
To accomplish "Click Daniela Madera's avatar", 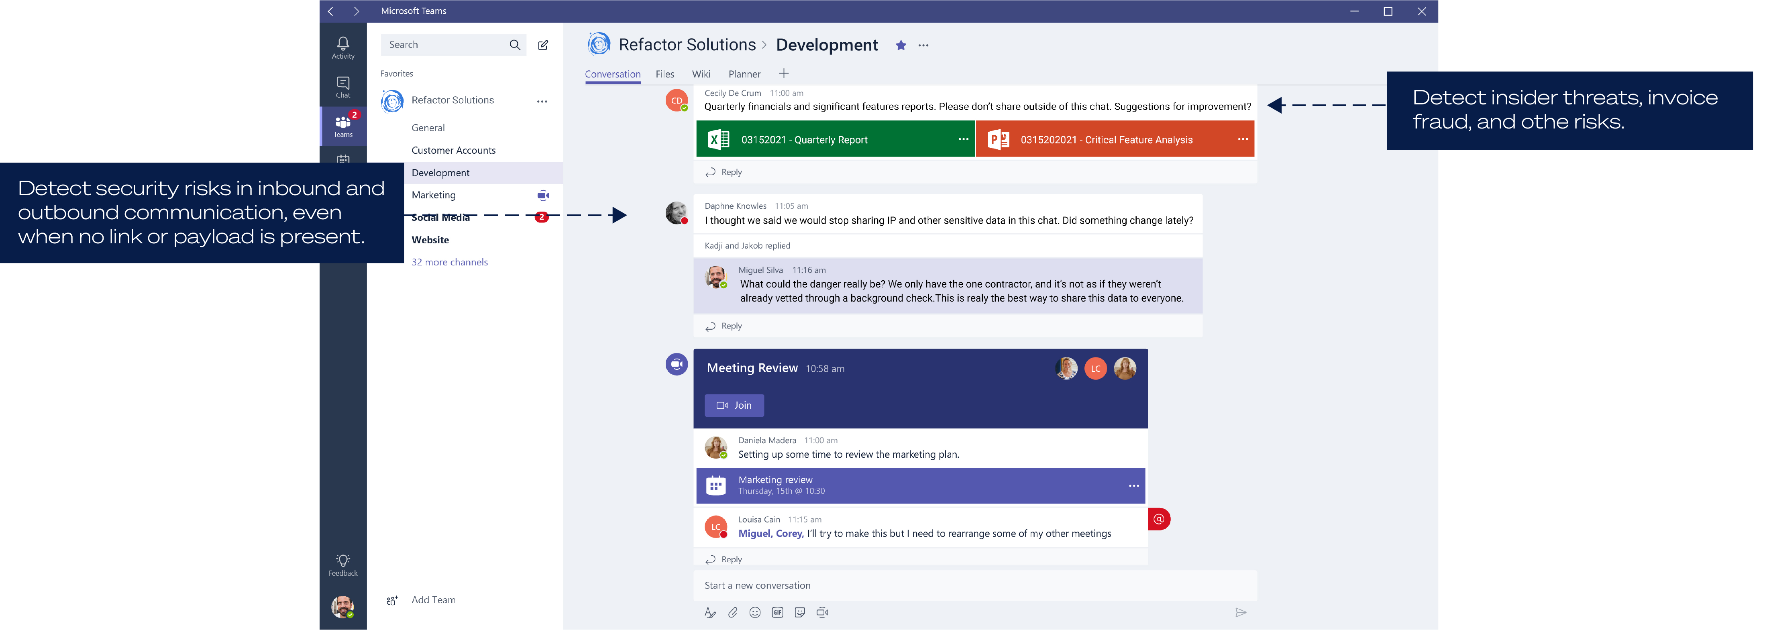I will pyautogui.click(x=715, y=447).
